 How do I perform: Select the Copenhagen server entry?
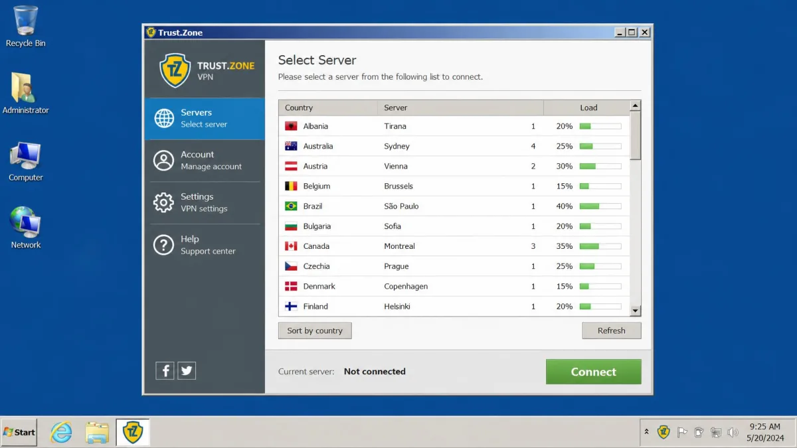point(454,286)
